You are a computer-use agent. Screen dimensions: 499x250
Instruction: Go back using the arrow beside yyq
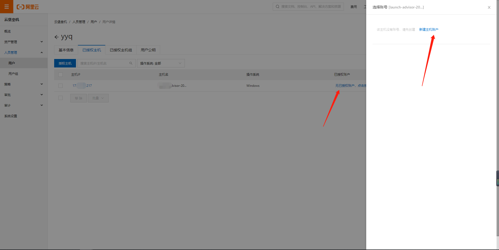coord(56,37)
